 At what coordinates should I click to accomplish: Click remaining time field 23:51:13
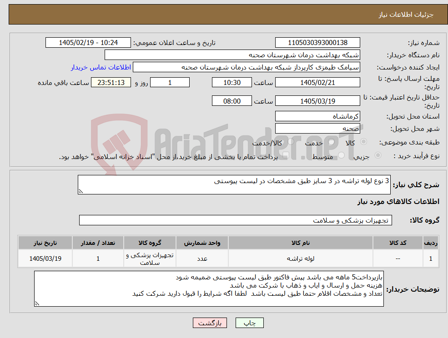click(x=111, y=83)
